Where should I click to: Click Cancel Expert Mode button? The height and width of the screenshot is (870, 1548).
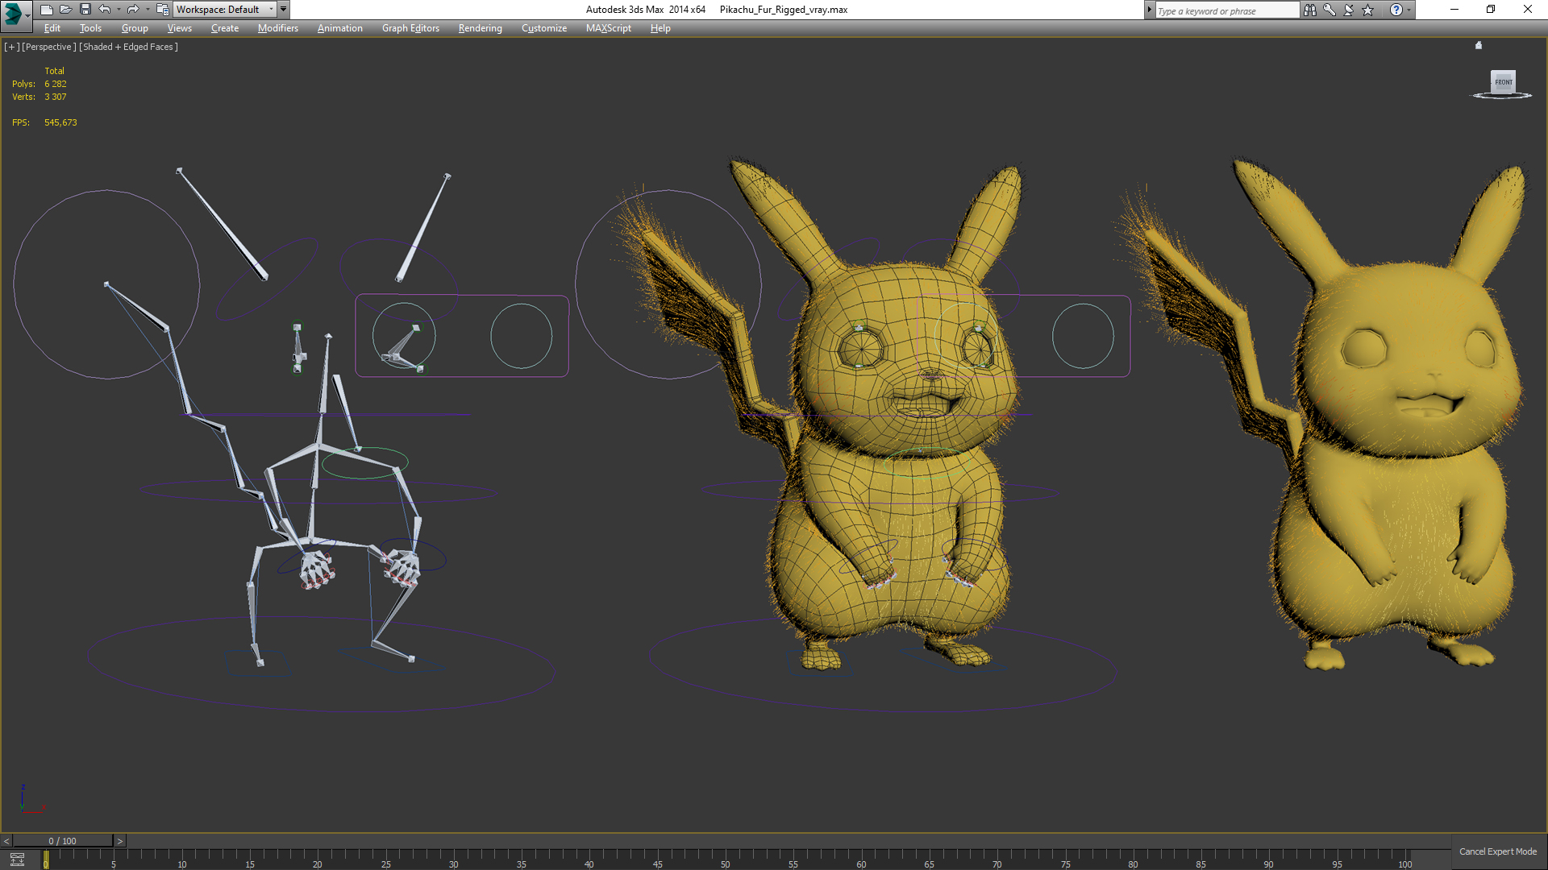[1498, 851]
